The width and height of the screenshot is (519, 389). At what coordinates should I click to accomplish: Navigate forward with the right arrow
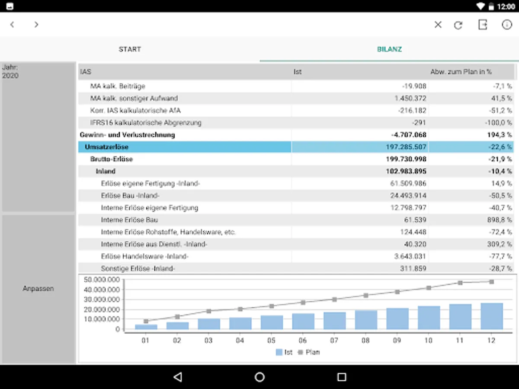point(36,25)
